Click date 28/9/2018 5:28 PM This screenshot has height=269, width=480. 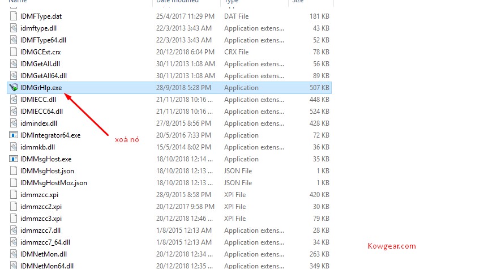pos(183,88)
